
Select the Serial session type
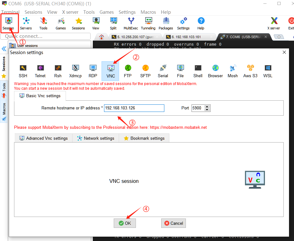click(163, 71)
